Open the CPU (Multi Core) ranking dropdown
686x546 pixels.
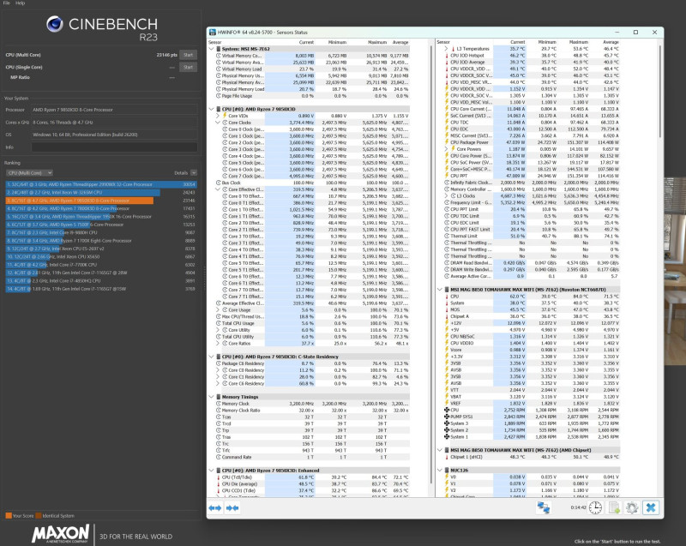point(29,172)
